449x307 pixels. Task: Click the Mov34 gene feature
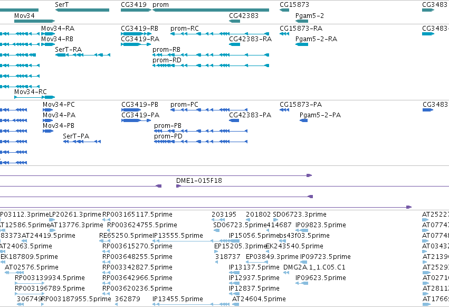tap(34, 21)
